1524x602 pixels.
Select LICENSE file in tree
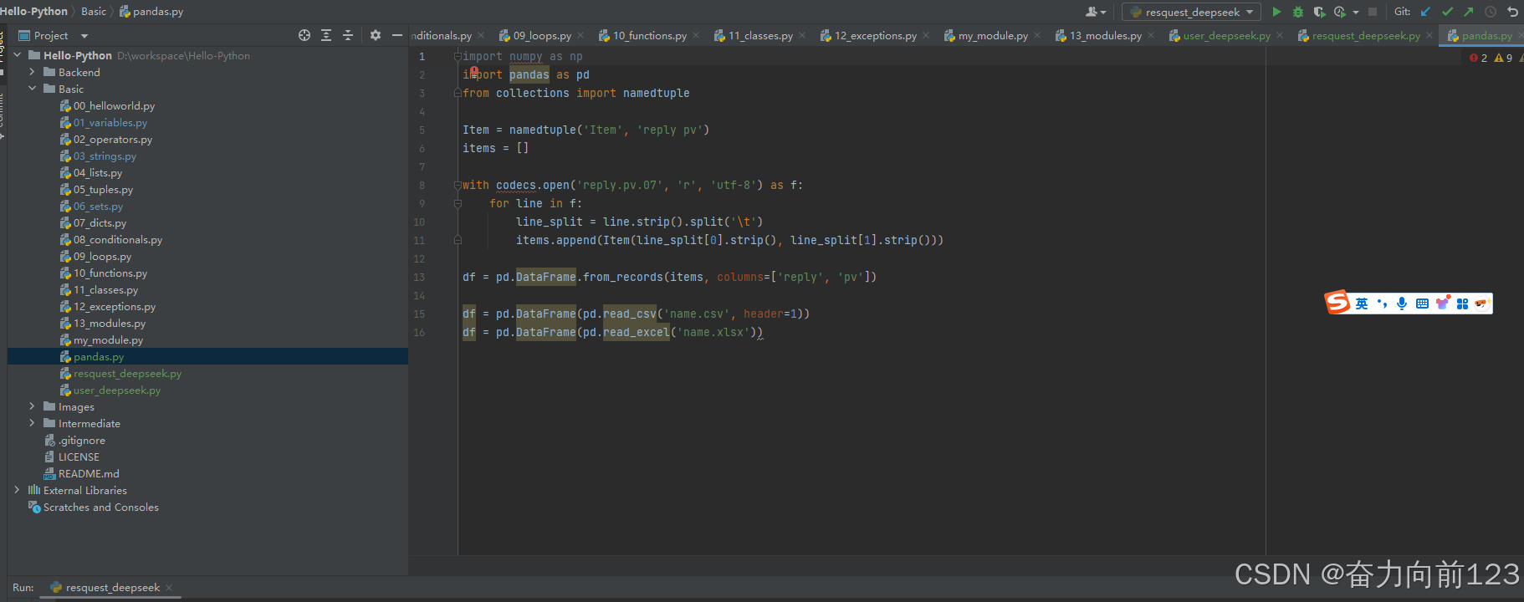(x=79, y=457)
